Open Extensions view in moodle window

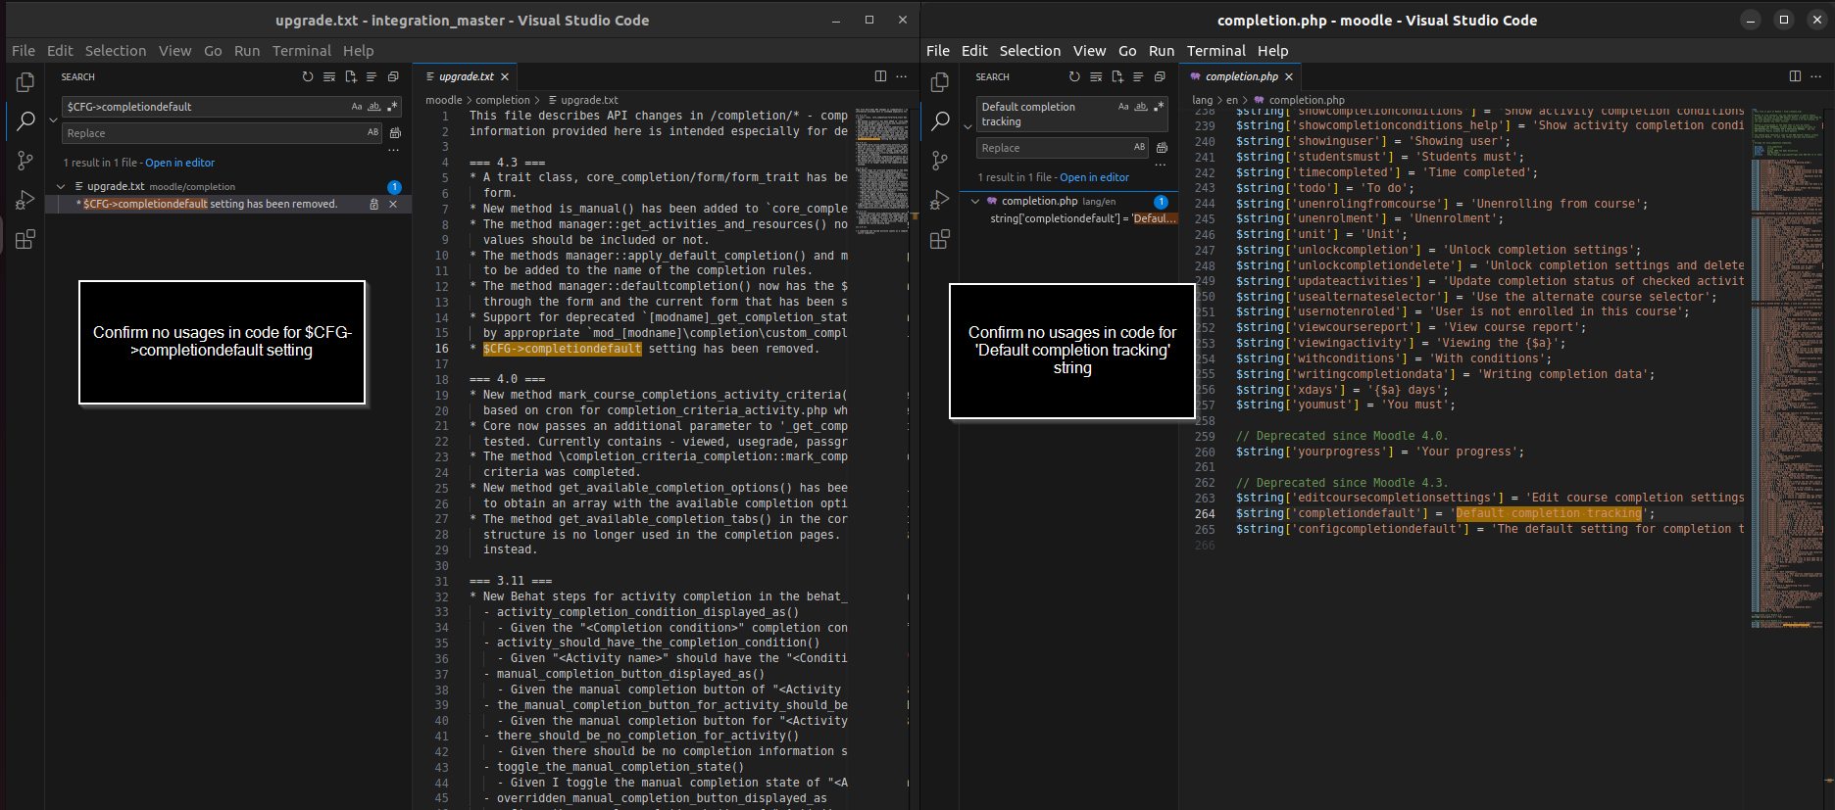click(x=940, y=239)
